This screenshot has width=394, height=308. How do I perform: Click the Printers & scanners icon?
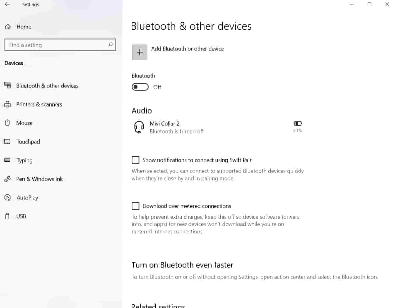pyautogui.click(x=7, y=104)
